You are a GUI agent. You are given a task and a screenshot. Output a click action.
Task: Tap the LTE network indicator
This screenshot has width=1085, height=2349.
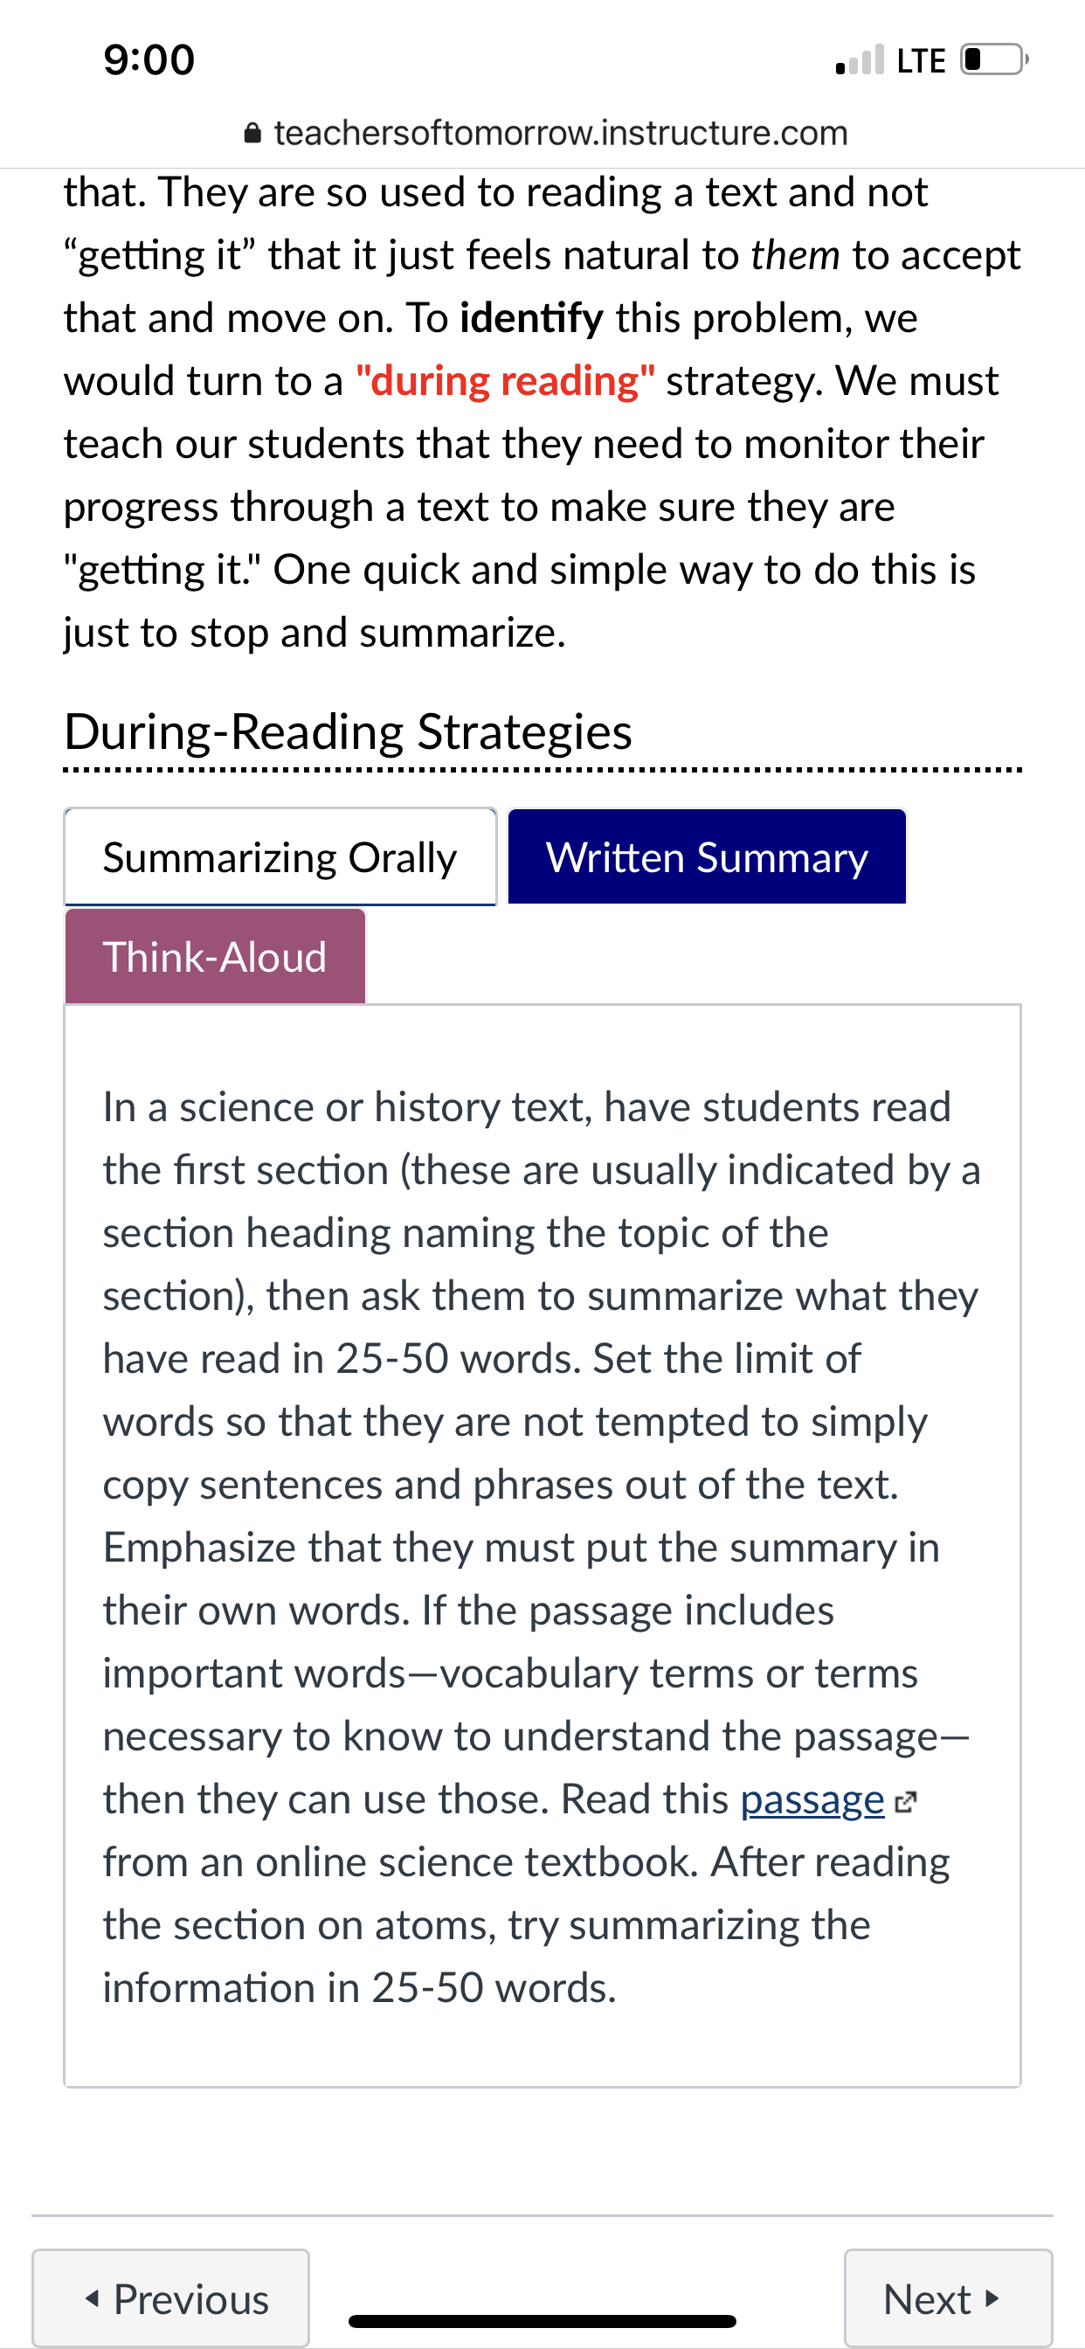pyautogui.click(x=921, y=60)
